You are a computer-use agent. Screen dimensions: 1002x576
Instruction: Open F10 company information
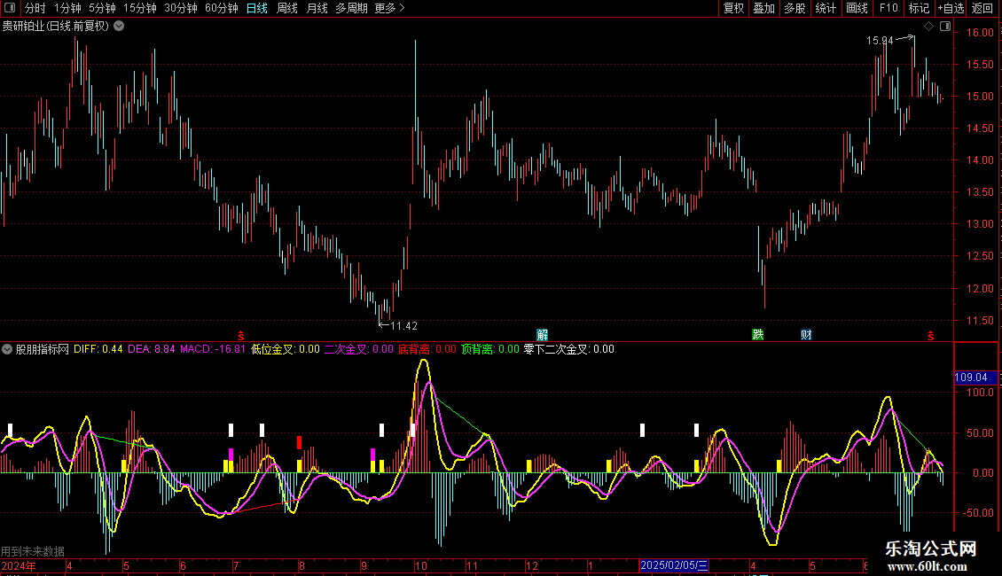coord(888,8)
